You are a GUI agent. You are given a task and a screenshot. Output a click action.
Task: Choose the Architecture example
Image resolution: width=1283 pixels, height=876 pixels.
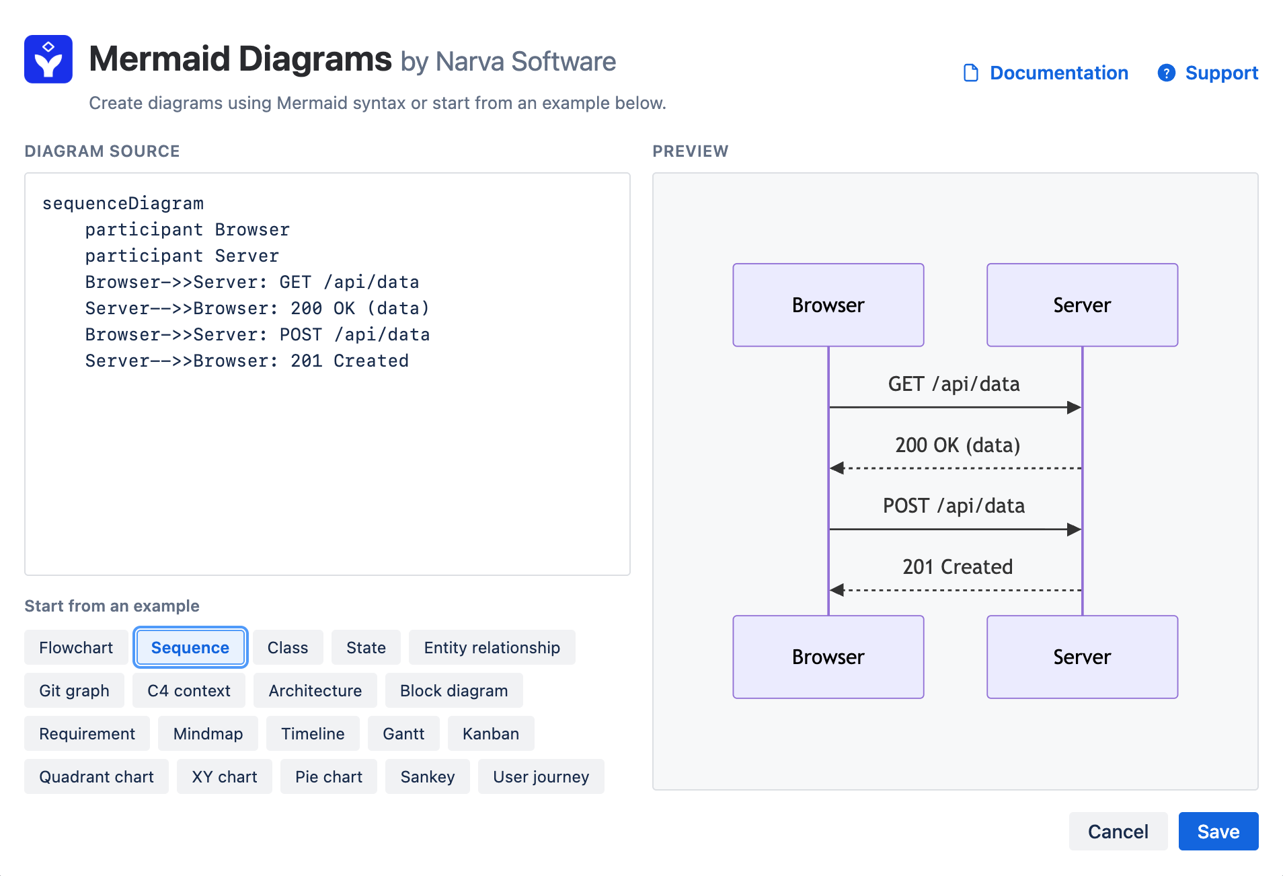click(315, 690)
